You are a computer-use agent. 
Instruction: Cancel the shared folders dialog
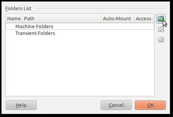116,105
